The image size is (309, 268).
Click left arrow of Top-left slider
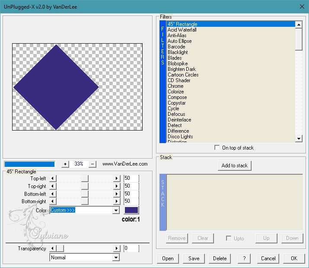tap(53, 179)
